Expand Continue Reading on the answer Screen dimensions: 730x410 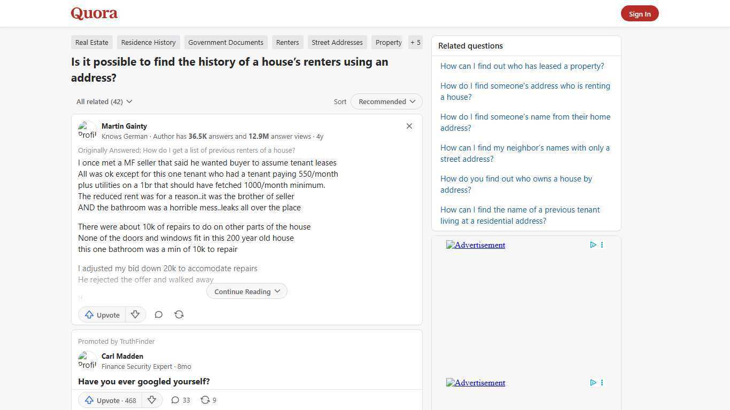pyautogui.click(x=246, y=291)
